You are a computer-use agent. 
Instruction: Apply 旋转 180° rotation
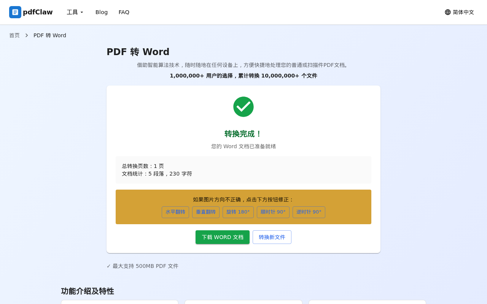(x=238, y=212)
